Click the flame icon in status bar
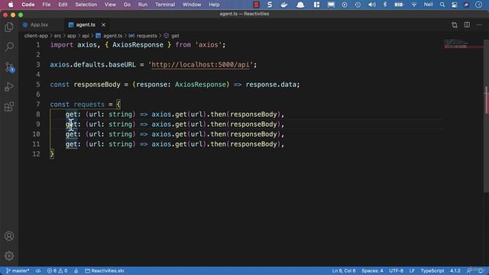Image resolution: width=489 pixels, height=275 pixels. coord(76,270)
